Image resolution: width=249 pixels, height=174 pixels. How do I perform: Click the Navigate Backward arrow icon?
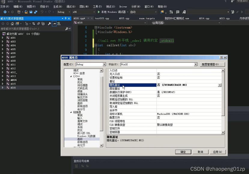pos(5,12)
